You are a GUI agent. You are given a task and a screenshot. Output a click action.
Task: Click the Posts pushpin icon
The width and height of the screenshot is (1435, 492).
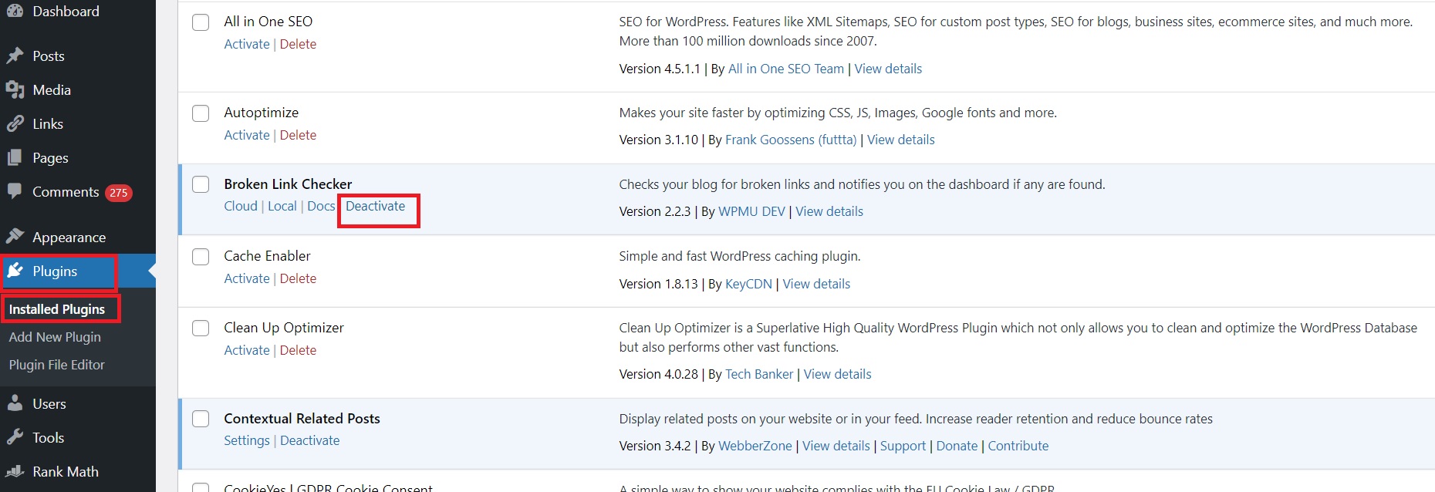point(15,56)
